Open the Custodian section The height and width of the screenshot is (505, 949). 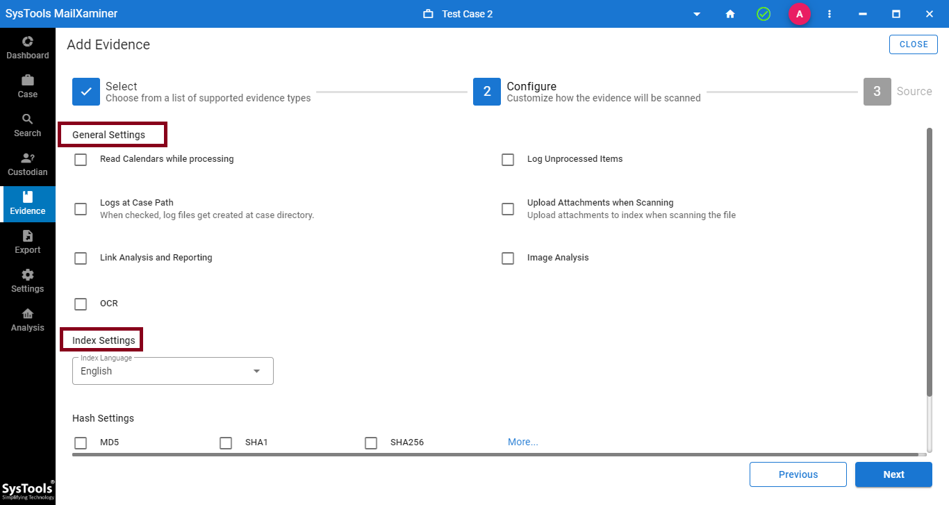[28, 165]
